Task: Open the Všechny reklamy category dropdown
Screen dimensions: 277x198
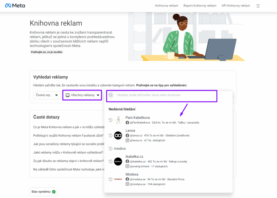Action: [82, 95]
